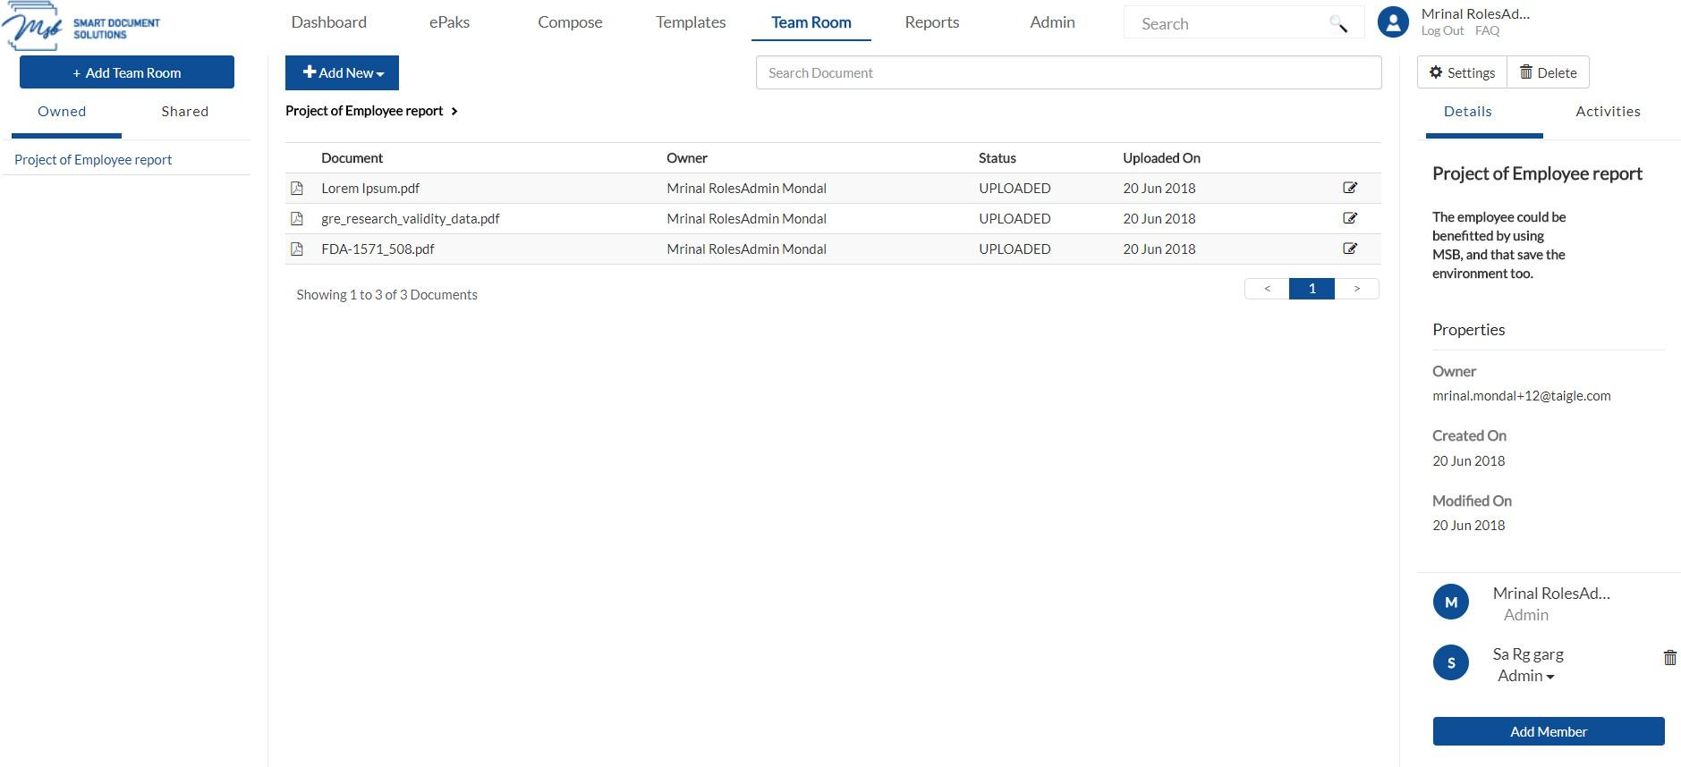Click chevron after Project of Employee report breadcrumb

point(454,111)
